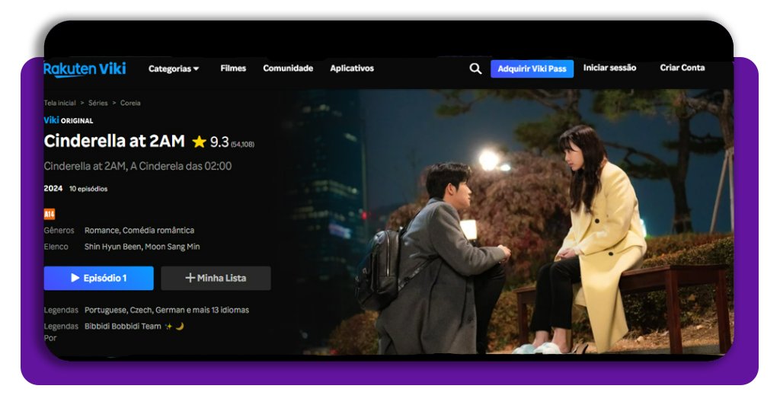This screenshot has height=408, width=780.
Task: Open Moon Sang Min cast link
Action: 172,247
